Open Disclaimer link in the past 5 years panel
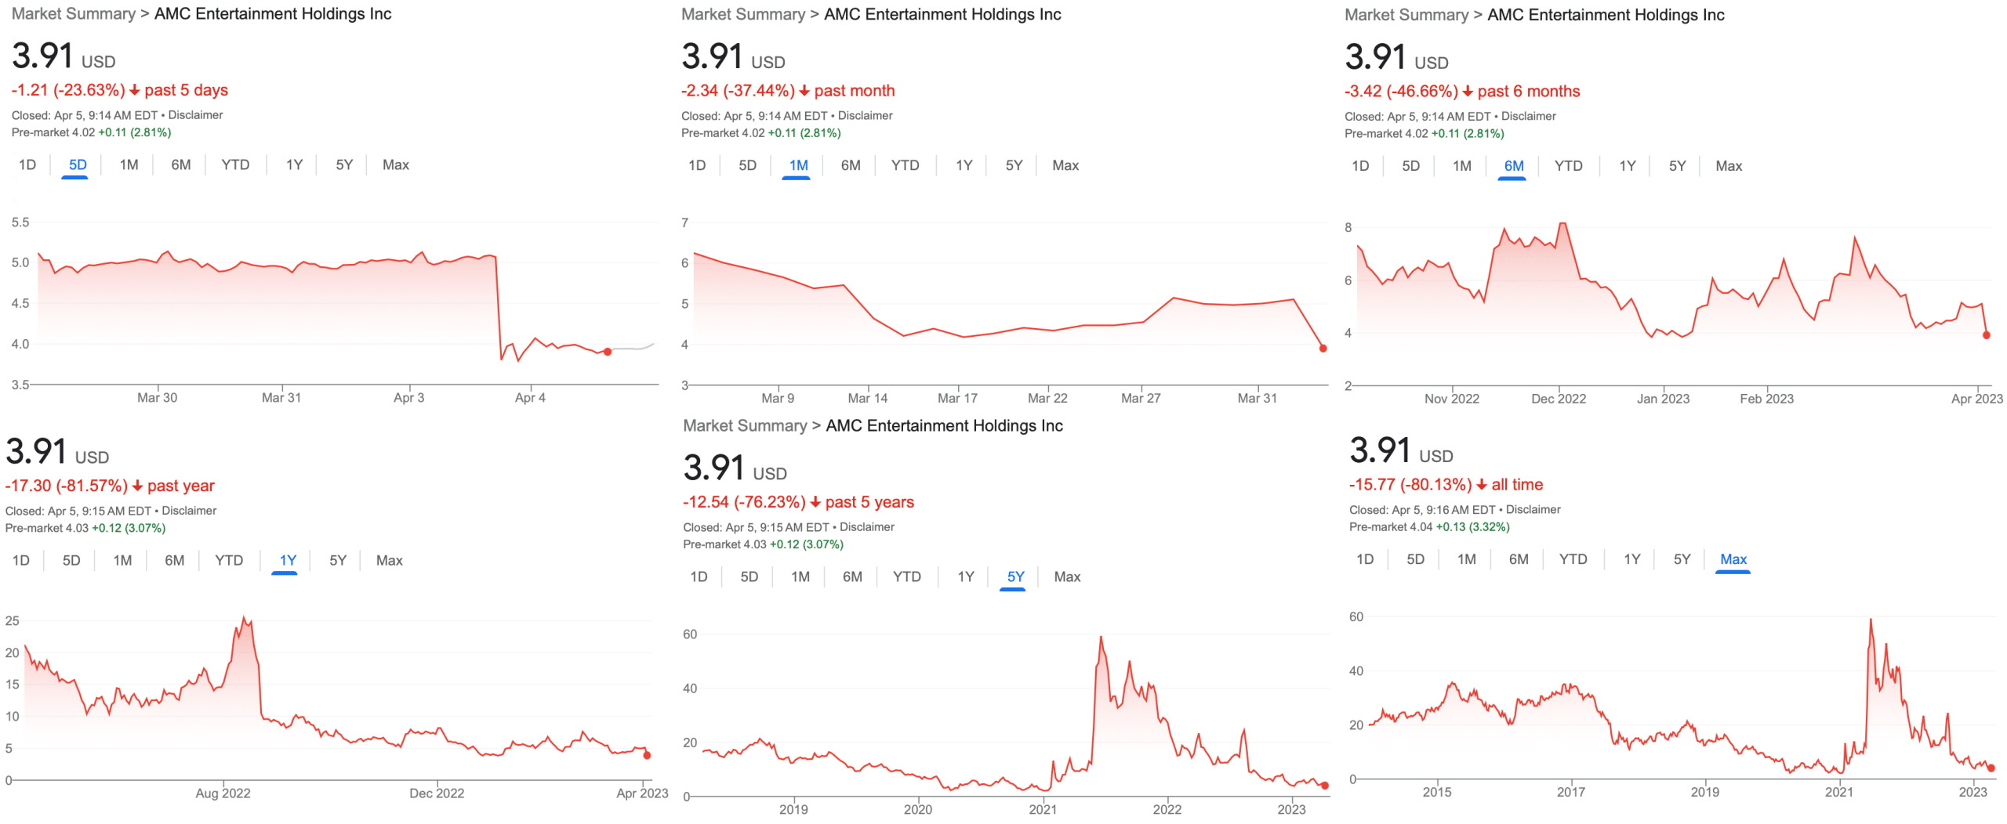This screenshot has width=2007, height=824. (866, 527)
